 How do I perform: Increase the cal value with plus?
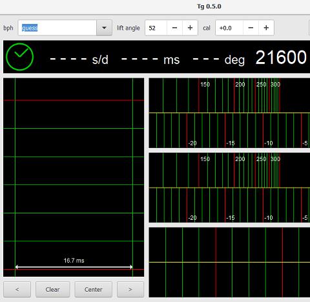coord(266,28)
